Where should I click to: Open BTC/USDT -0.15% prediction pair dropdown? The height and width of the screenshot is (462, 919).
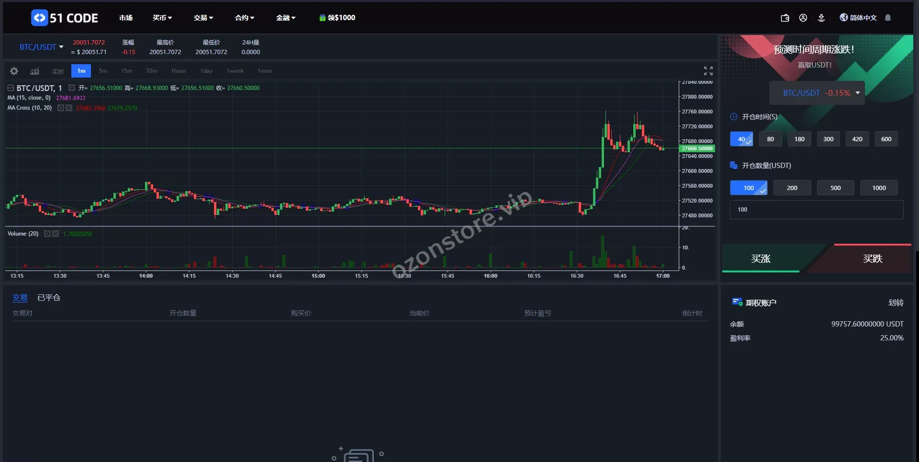pyautogui.click(x=817, y=93)
